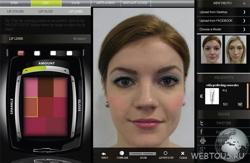Go to previous product with double-arrow
The image size is (250, 163).
coord(201,96)
